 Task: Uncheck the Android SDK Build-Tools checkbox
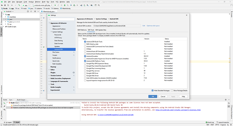point(85,42)
